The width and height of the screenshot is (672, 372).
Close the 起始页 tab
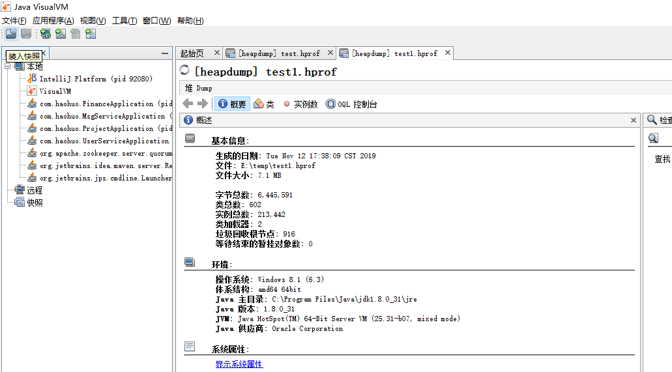[217, 53]
